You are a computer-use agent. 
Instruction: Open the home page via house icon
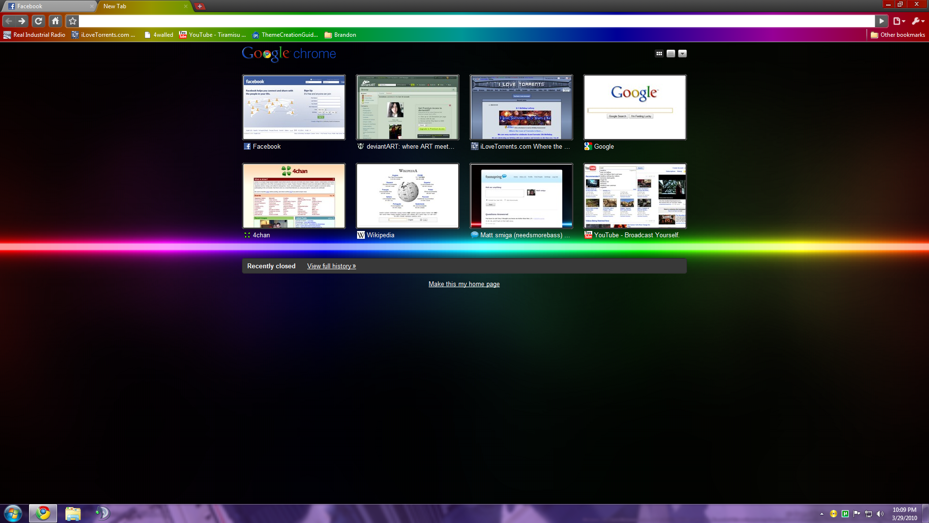(x=56, y=21)
